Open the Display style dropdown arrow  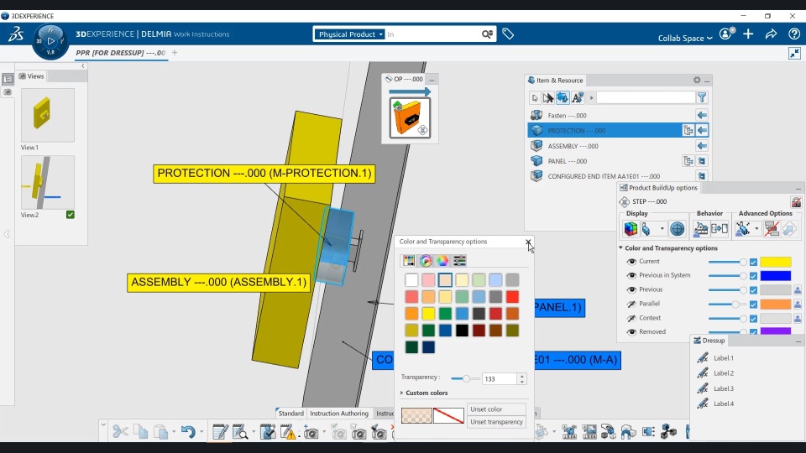click(x=662, y=228)
